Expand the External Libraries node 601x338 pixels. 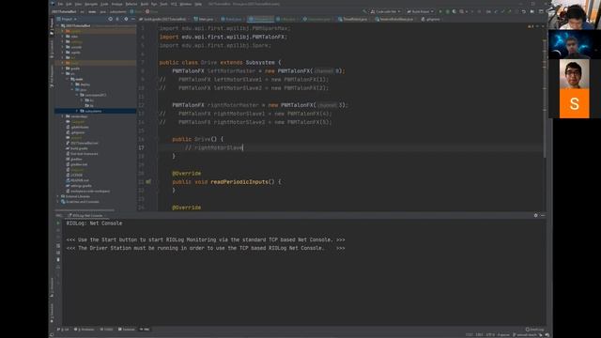click(58, 196)
